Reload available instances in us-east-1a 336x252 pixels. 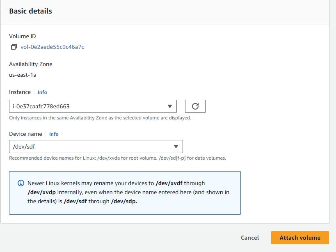195,106
